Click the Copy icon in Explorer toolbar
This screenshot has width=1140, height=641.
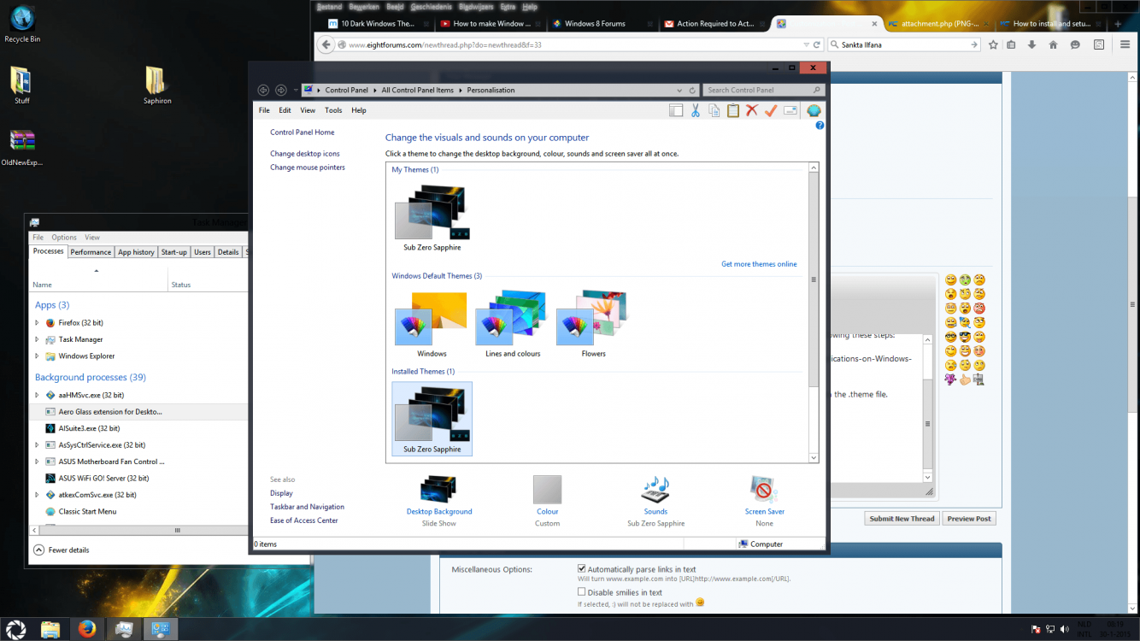[x=714, y=110]
